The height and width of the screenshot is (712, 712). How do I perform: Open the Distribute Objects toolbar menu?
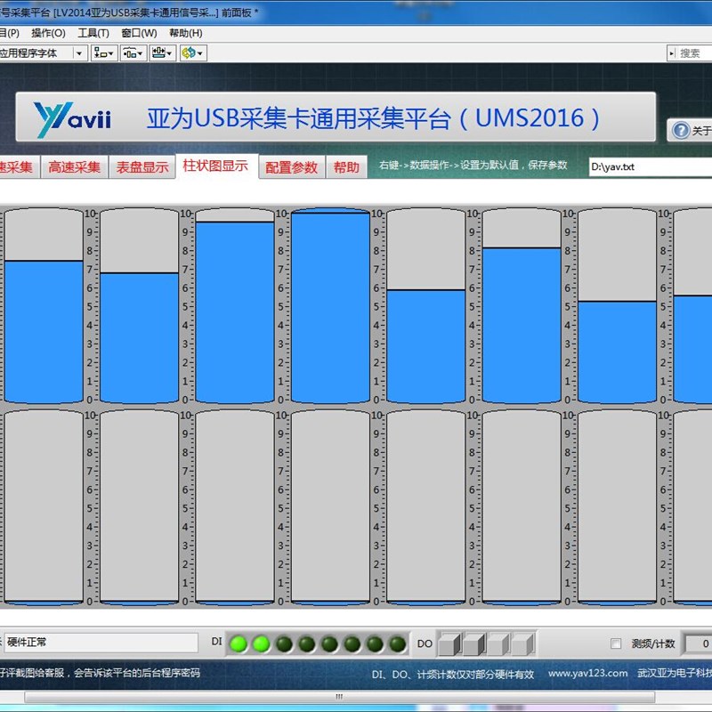coord(133,53)
